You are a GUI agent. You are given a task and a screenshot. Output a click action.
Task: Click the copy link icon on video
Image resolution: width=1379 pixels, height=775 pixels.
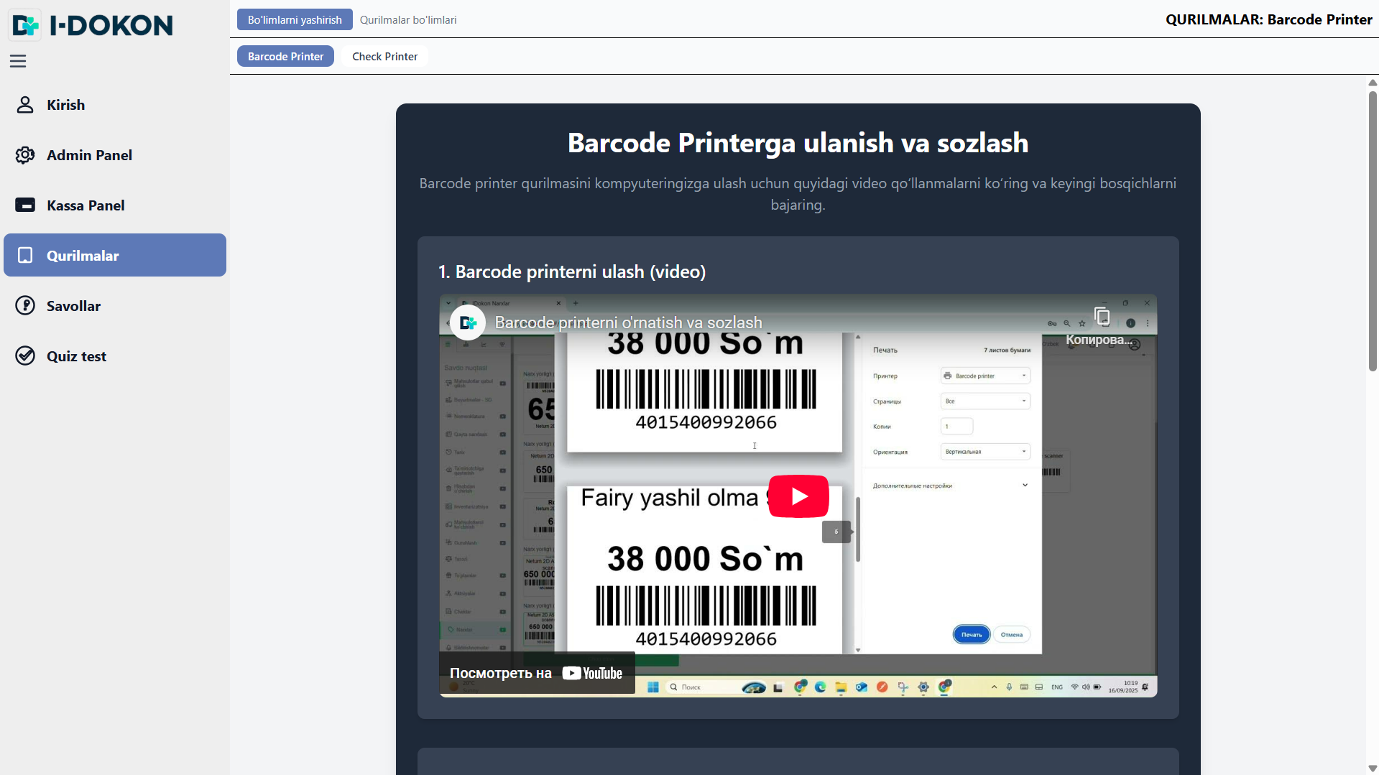tap(1102, 317)
